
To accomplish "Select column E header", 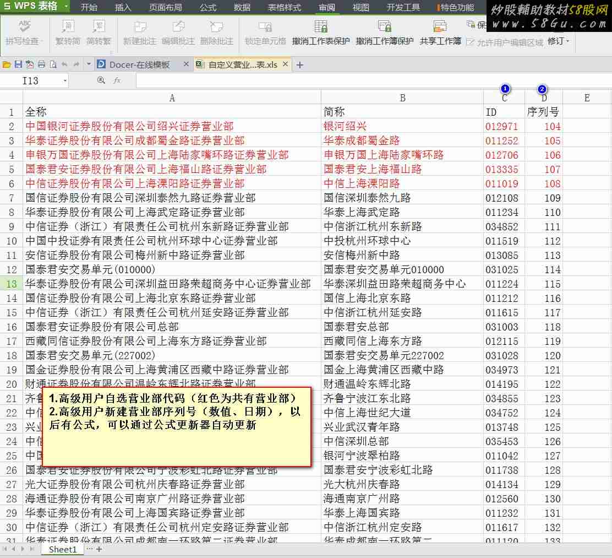I will pyautogui.click(x=587, y=98).
